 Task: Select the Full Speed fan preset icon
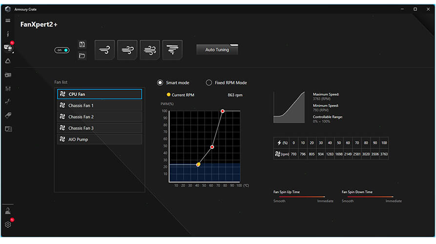coord(172,50)
